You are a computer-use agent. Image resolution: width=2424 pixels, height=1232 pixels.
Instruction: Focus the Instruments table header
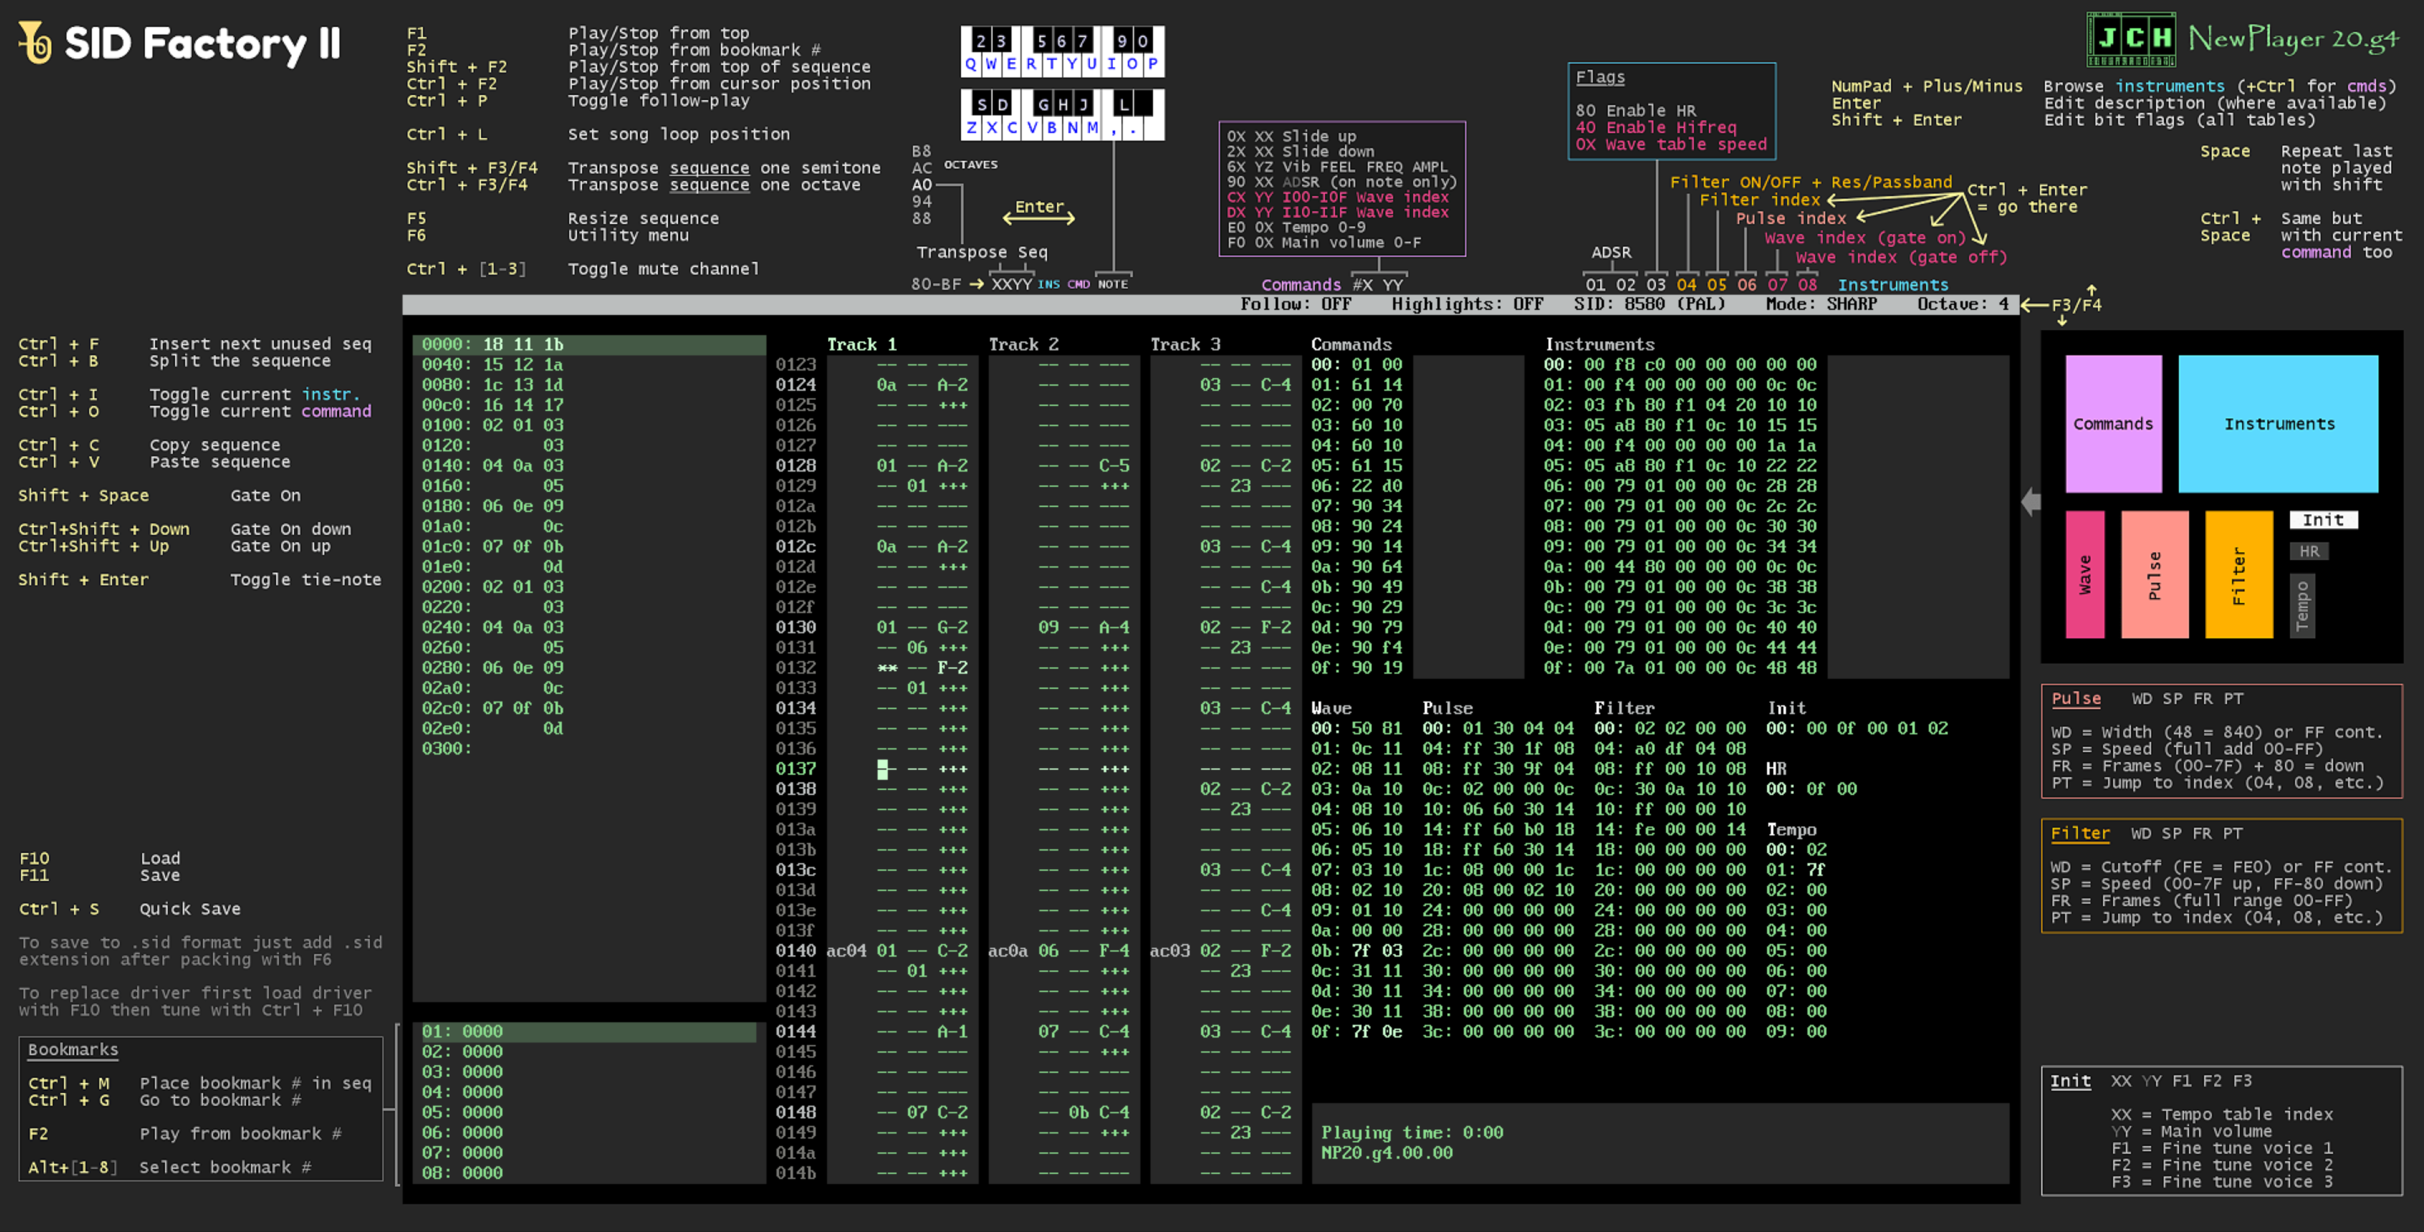(1599, 344)
